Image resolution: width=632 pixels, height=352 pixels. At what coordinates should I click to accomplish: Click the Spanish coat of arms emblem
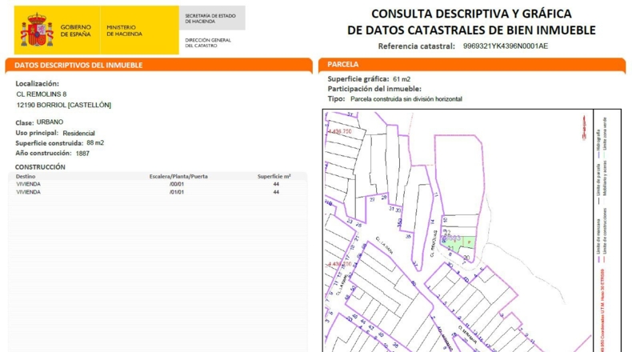coord(37,30)
